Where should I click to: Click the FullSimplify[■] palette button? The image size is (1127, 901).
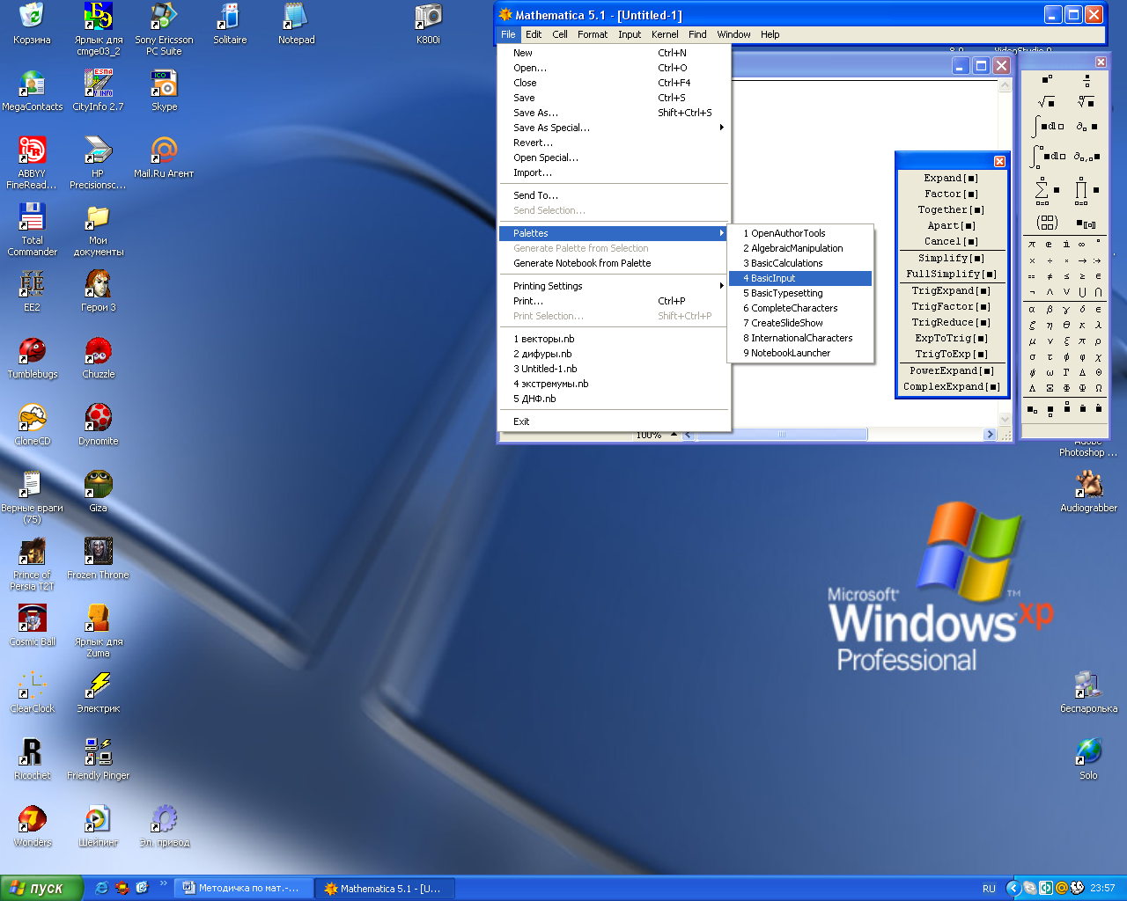[x=951, y=274]
